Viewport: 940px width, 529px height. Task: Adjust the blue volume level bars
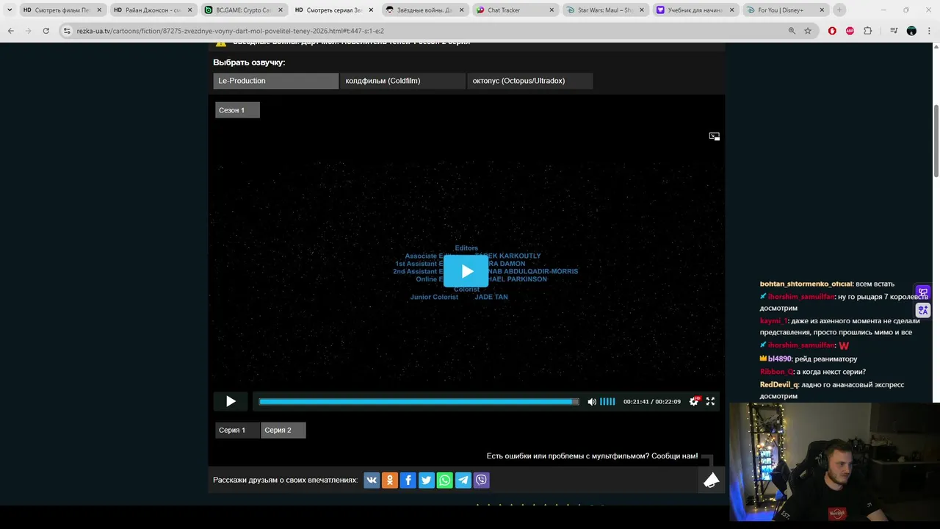coord(607,401)
